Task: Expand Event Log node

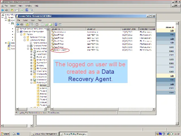Action: [31, 57]
